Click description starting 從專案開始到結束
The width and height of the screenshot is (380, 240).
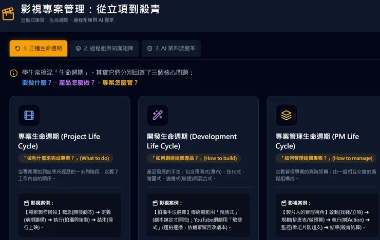tap(69, 175)
